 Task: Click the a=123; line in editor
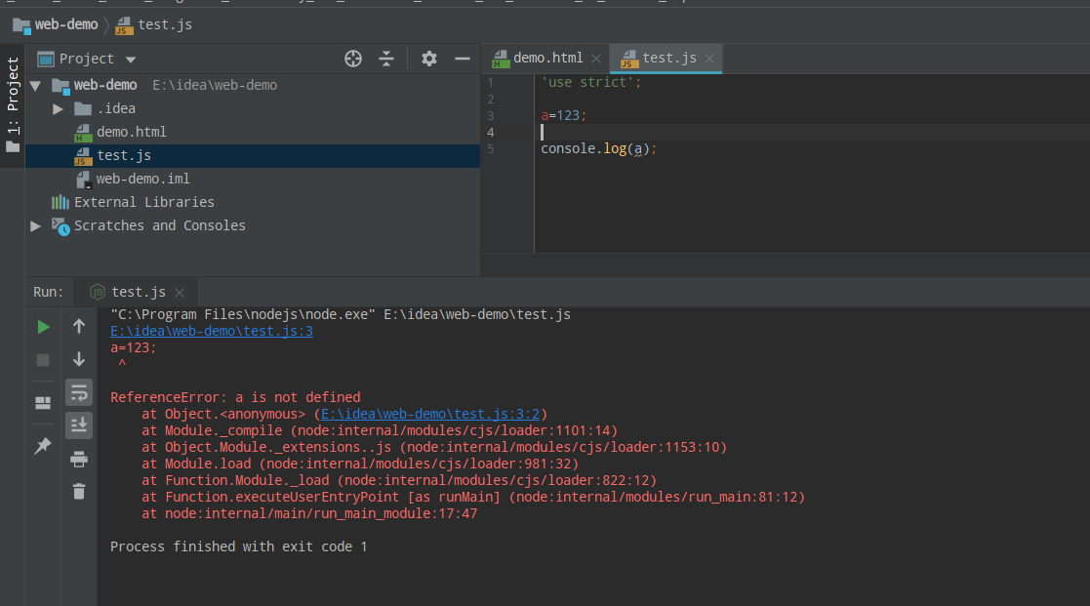(x=564, y=115)
